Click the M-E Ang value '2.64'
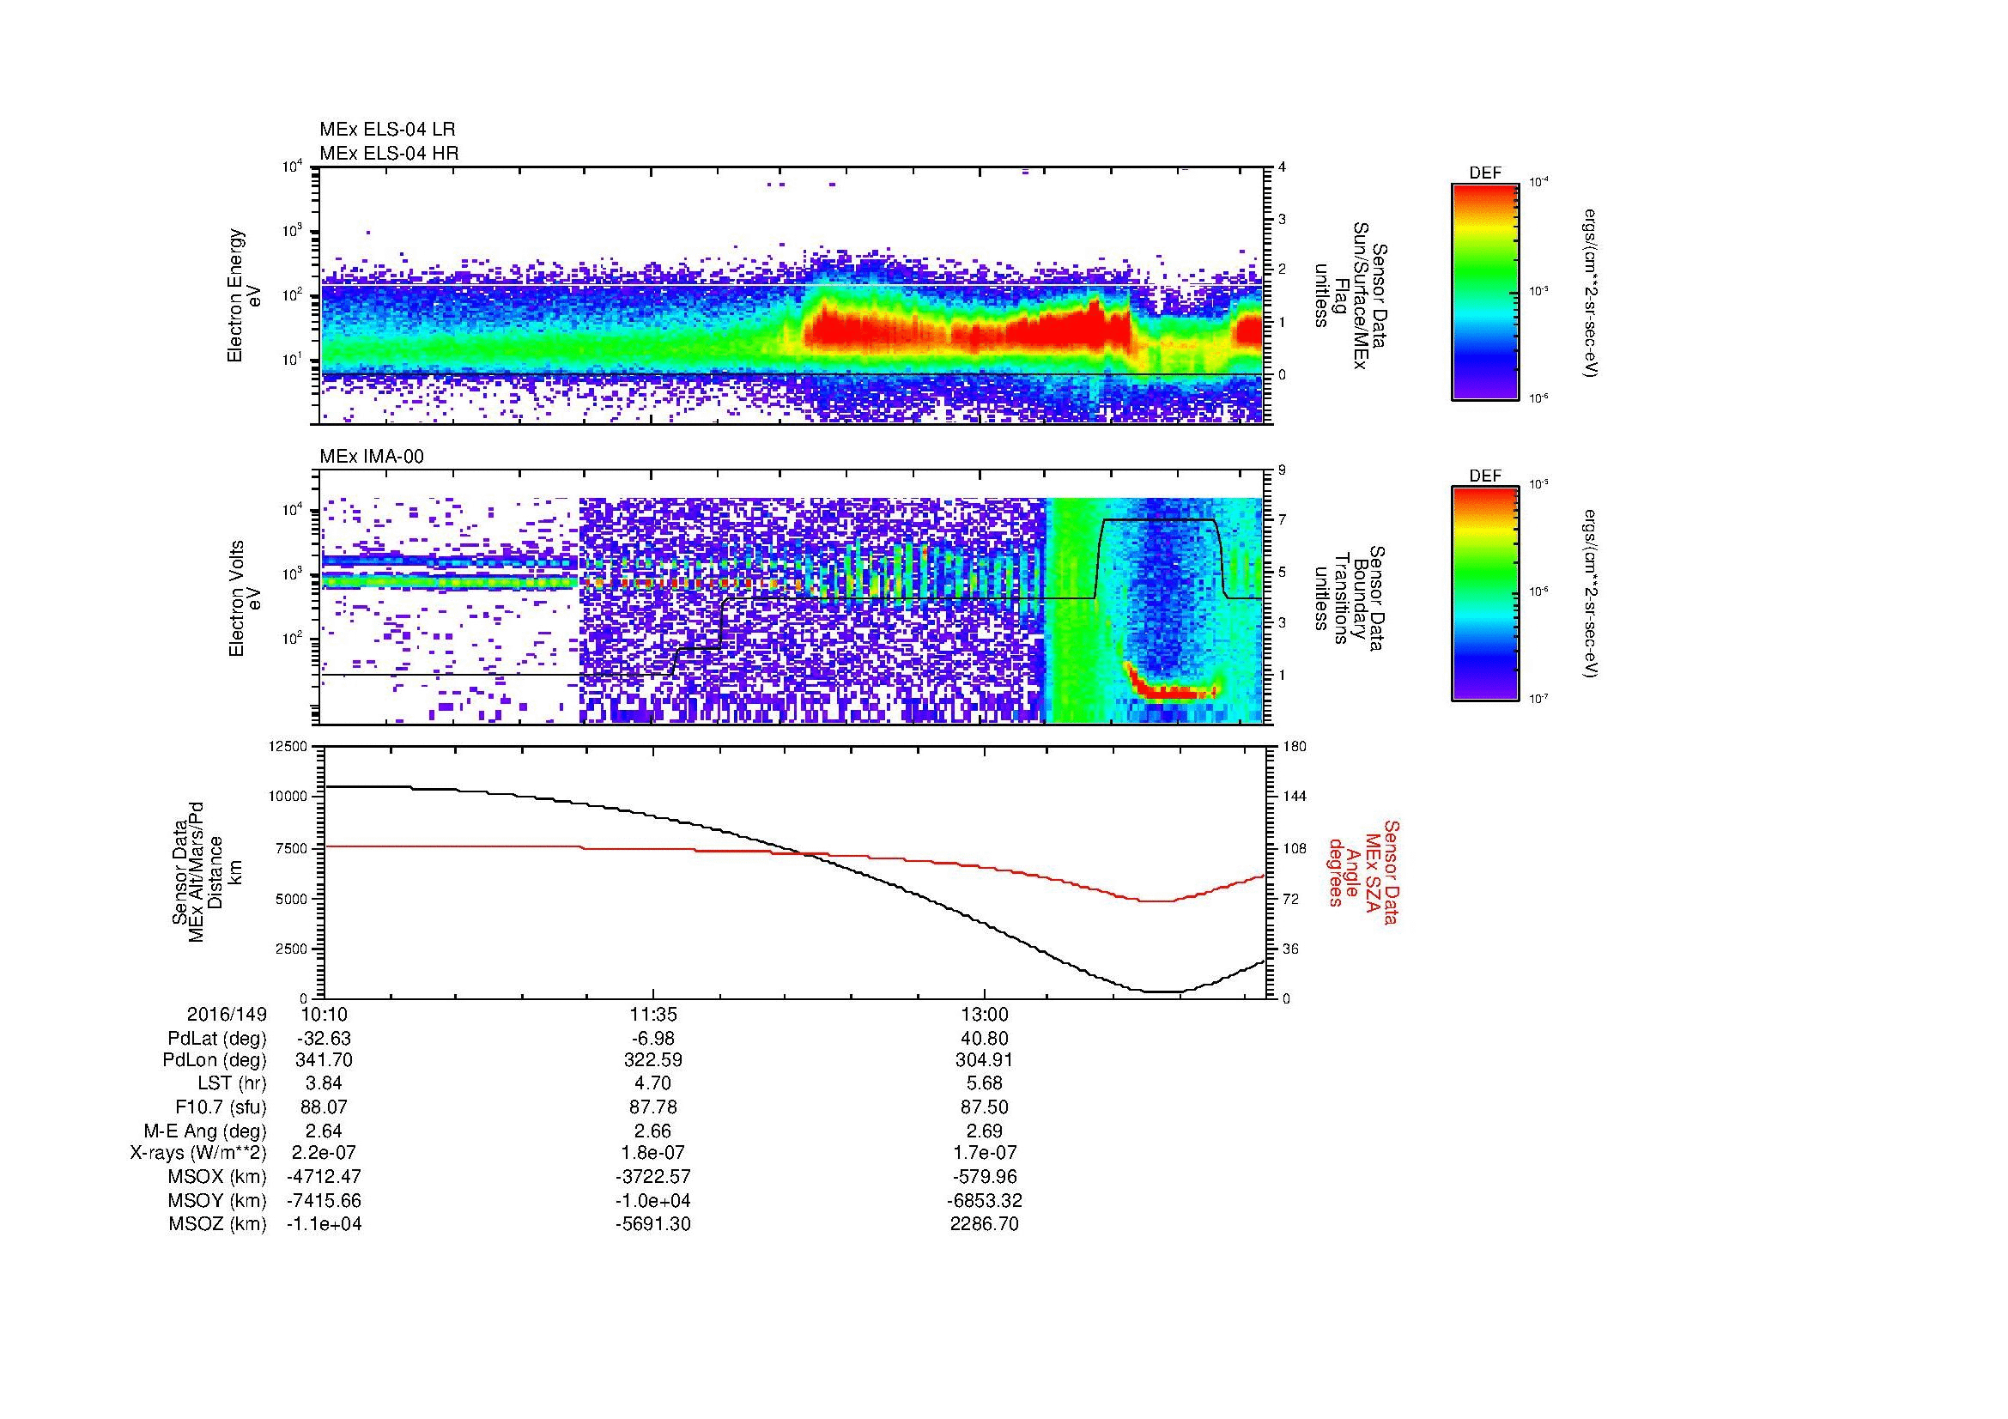 click(x=325, y=1131)
